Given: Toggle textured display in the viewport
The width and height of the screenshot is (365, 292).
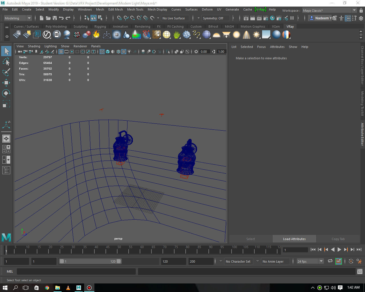Looking at the screenshot, I should [124, 52].
